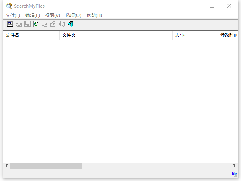Image resolution: width=241 pixels, height=181 pixels.
Task: Click the Find magnifier toolbar icon
Action: [x=62, y=24]
